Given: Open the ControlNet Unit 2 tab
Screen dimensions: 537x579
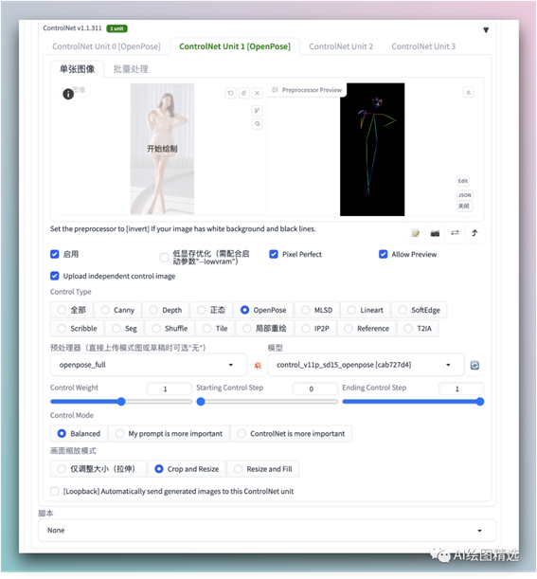Looking at the screenshot, I should 341,46.
